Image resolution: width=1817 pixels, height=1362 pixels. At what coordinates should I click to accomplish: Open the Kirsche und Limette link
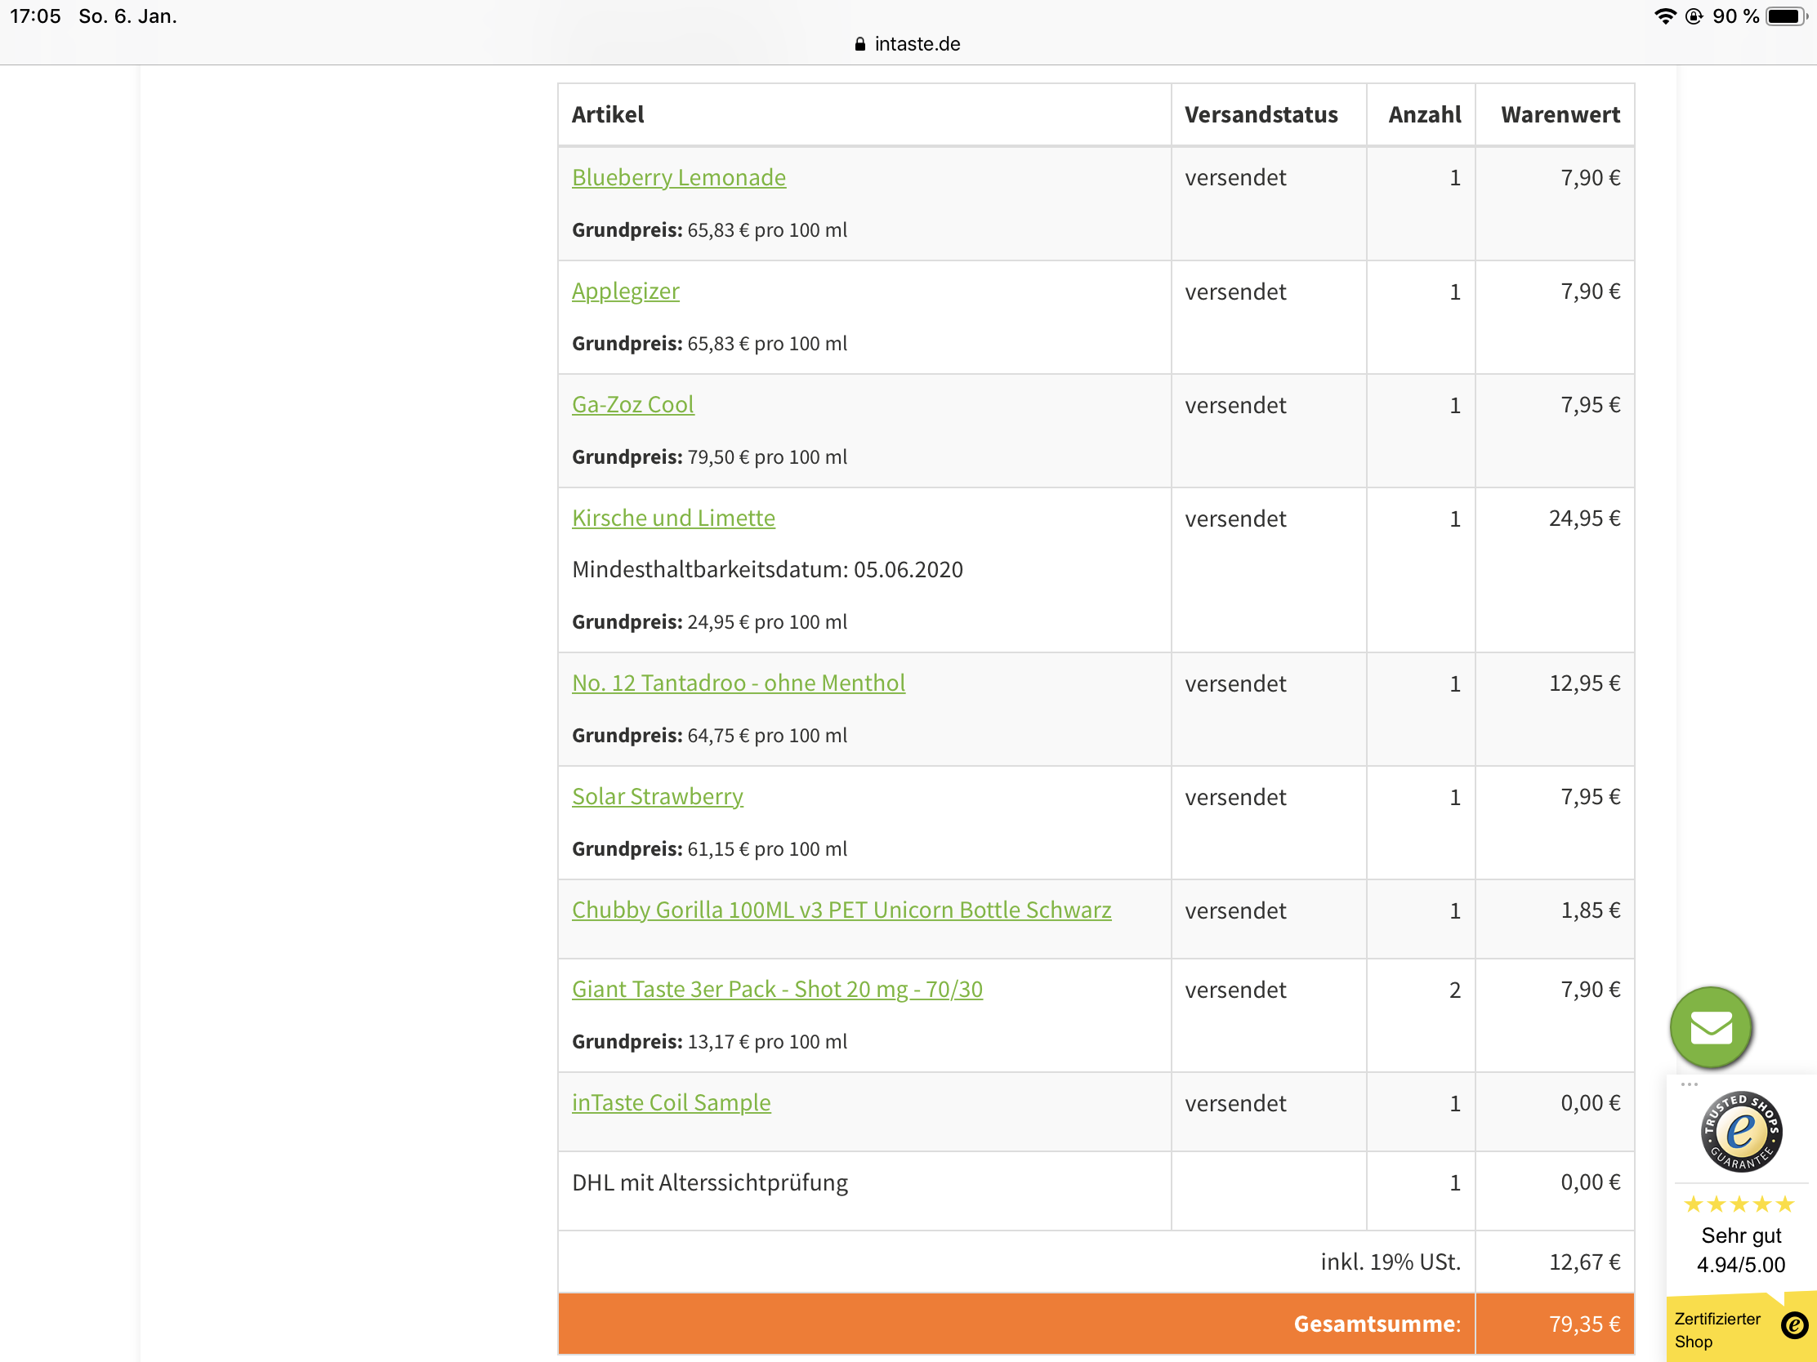[672, 518]
